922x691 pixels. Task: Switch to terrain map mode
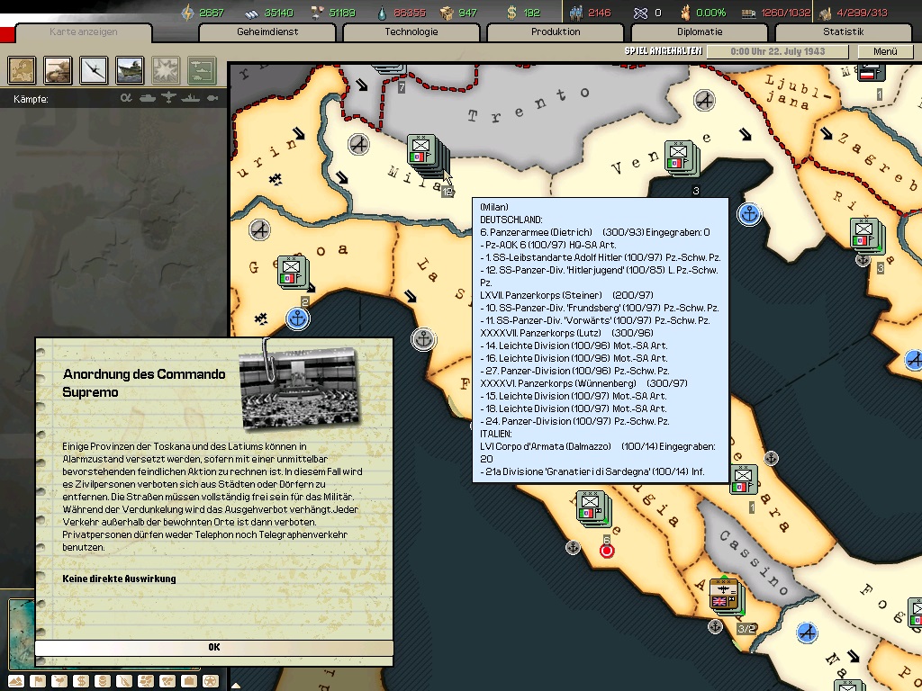coord(16,681)
